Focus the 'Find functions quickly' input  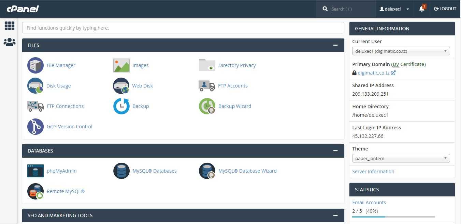pos(183,28)
